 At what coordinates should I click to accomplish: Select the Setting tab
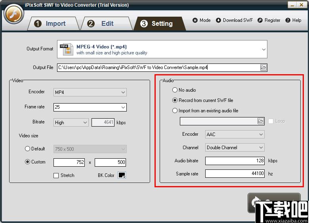(x=159, y=24)
